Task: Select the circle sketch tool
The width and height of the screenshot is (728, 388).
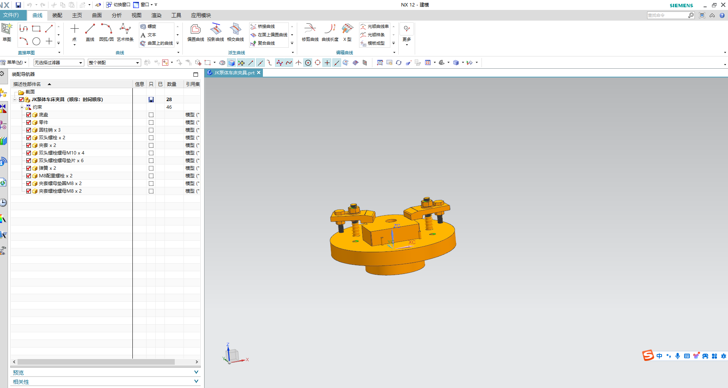Action: tap(36, 41)
